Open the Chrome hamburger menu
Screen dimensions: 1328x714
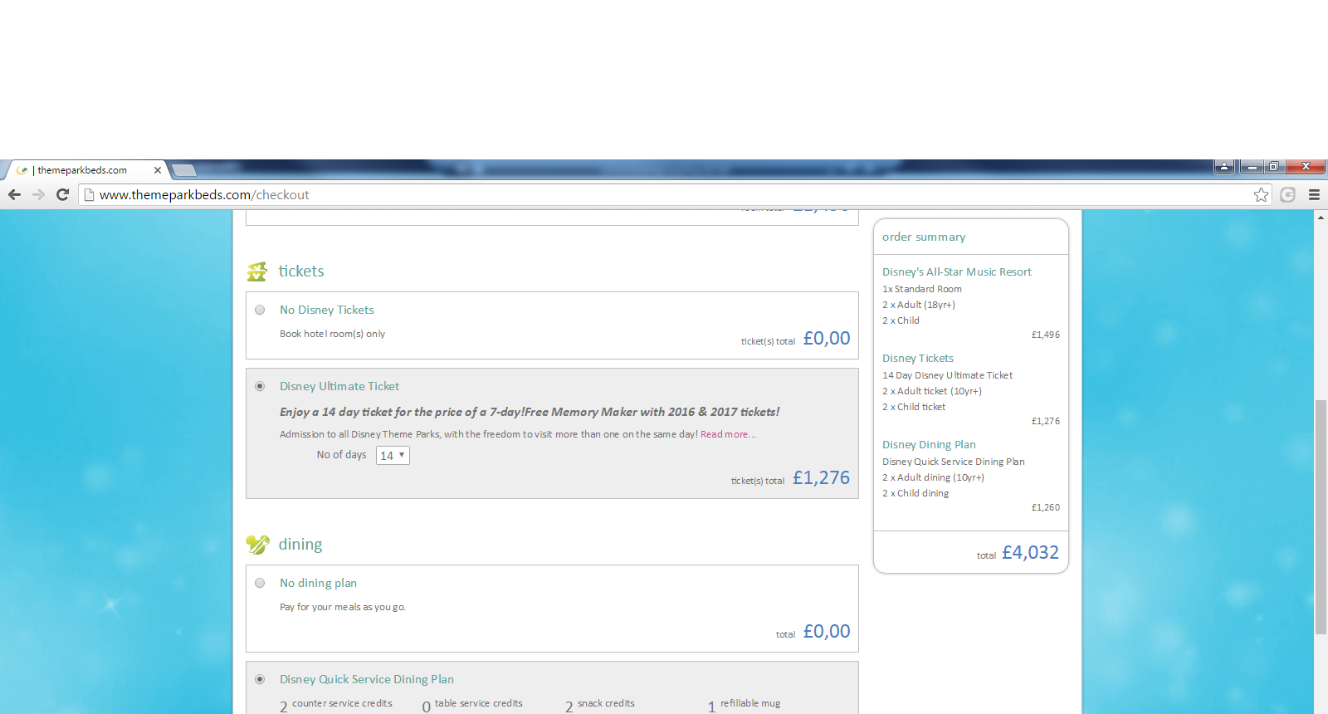tap(1314, 194)
